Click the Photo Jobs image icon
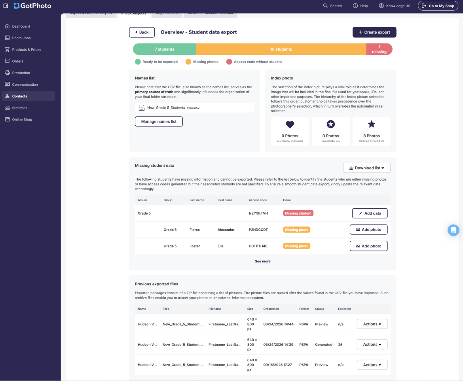The width and height of the screenshot is (463, 381). [x=8, y=38]
